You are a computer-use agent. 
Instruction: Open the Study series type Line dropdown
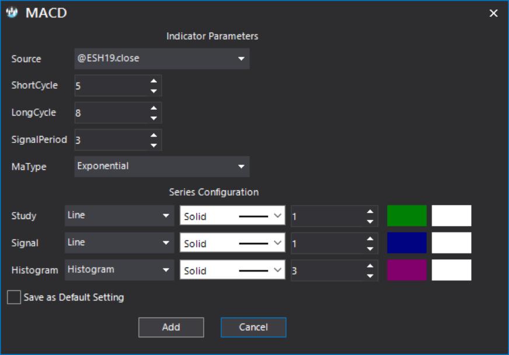click(x=120, y=215)
